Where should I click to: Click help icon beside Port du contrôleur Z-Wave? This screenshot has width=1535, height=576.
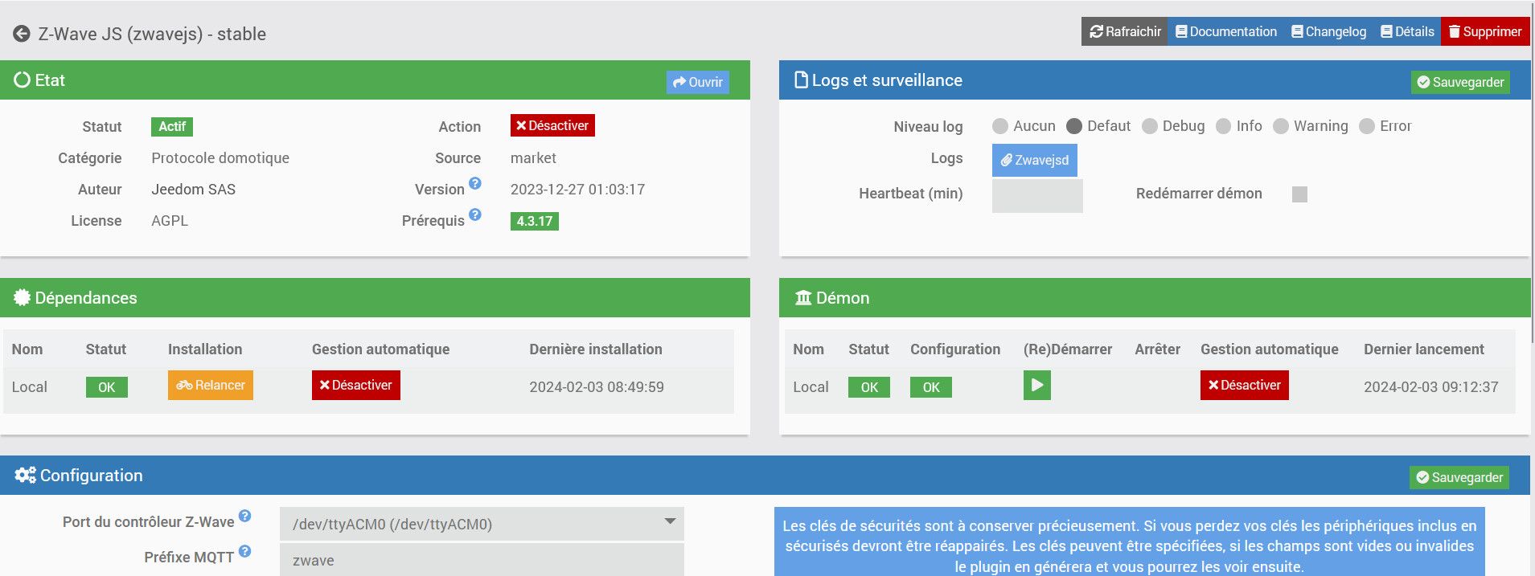245,516
